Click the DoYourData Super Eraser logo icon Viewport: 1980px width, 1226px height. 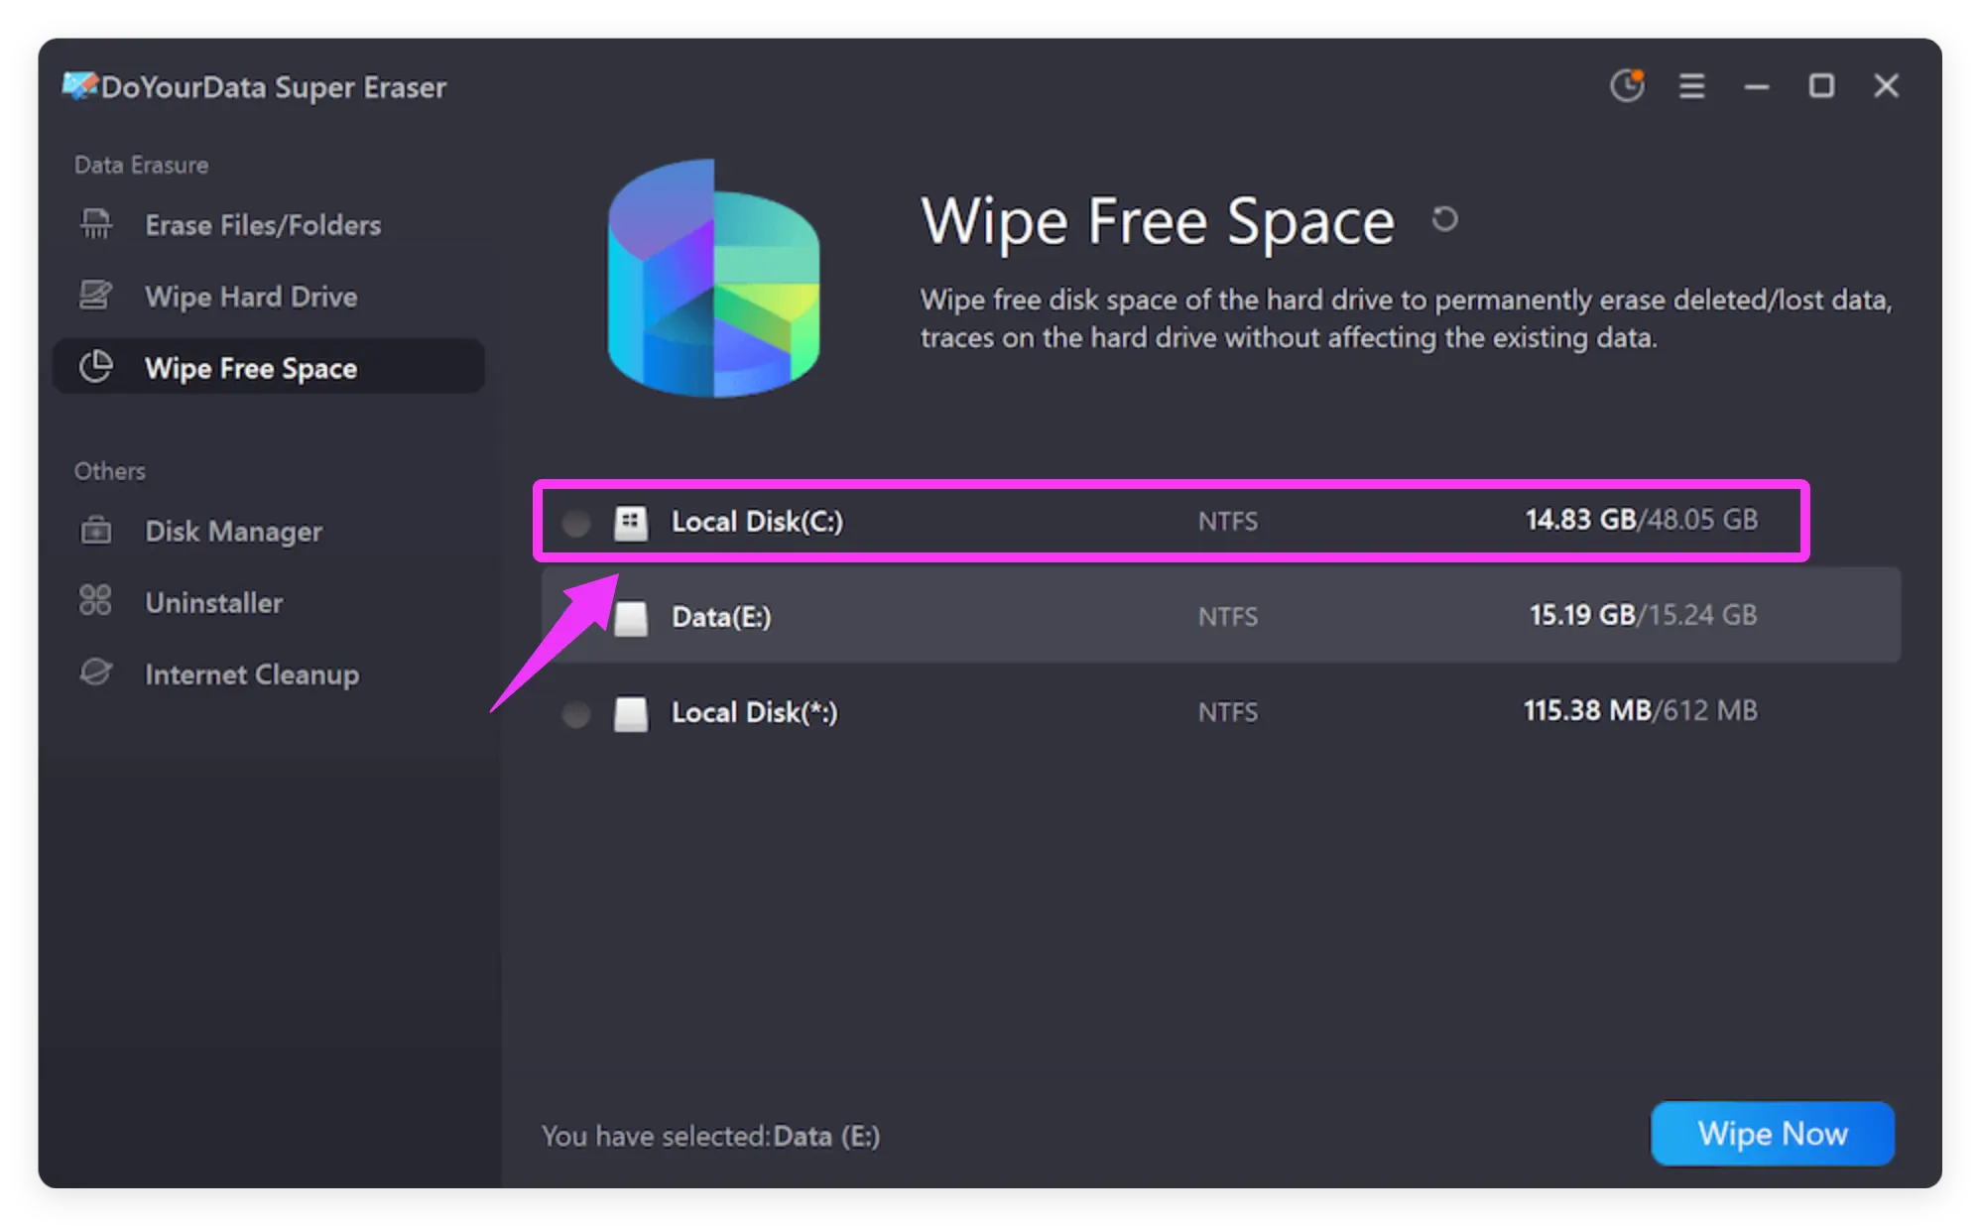click(x=79, y=85)
